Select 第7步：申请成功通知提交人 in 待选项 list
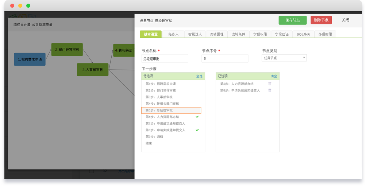The width and height of the screenshot is (366, 186). (x=165, y=124)
